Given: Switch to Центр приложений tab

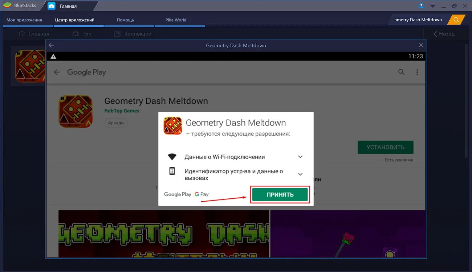Looking at the screenshot, I should [75, 20].
